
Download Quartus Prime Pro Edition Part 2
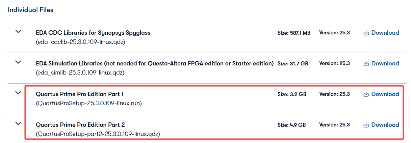tap(385, 125)
